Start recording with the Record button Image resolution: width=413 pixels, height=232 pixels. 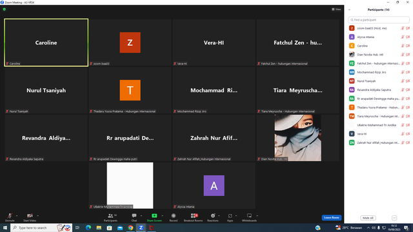tap(174, 217)
